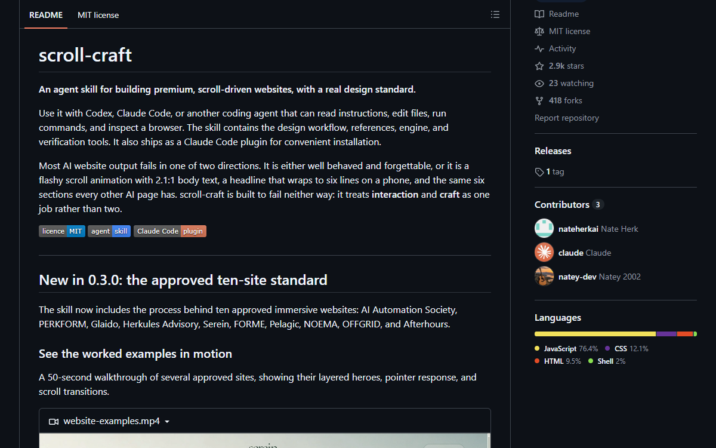Click the star icon beside 2.9k stars
The width and height of the screenshot is (716, 448).
click(x=539, y=66)
